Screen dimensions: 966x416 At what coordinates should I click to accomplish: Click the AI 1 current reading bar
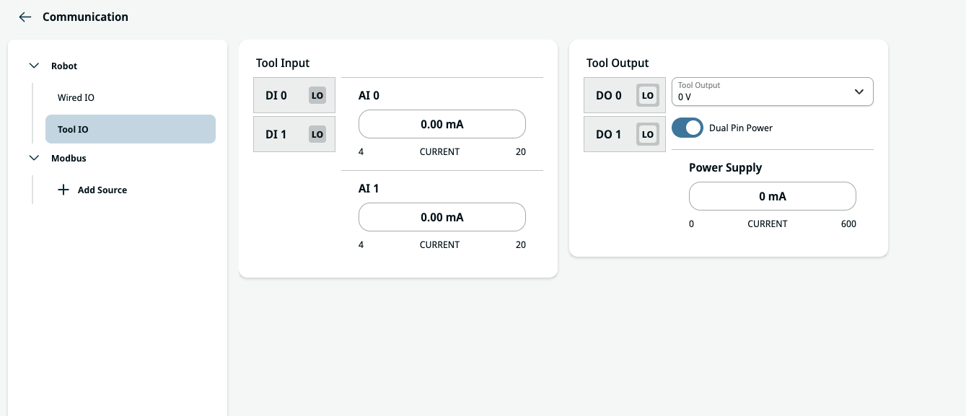point(442,217)
